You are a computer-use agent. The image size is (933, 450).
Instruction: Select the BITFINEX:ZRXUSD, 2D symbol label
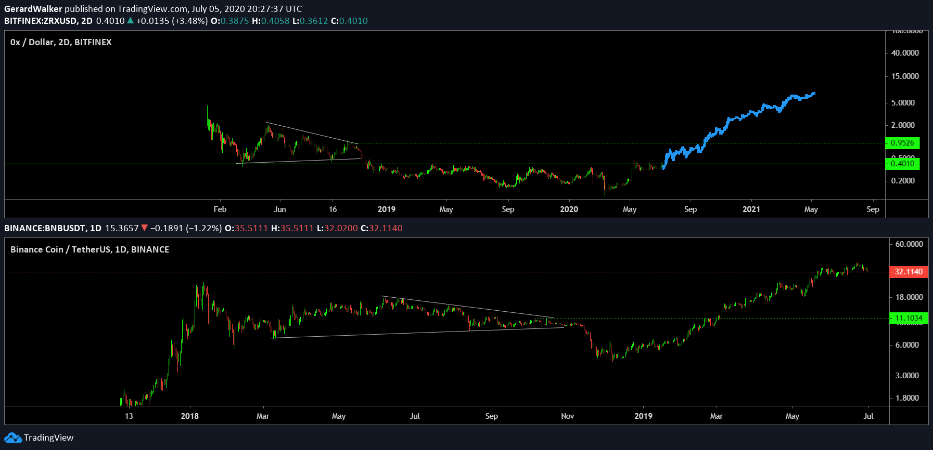(x=48, y=21)
